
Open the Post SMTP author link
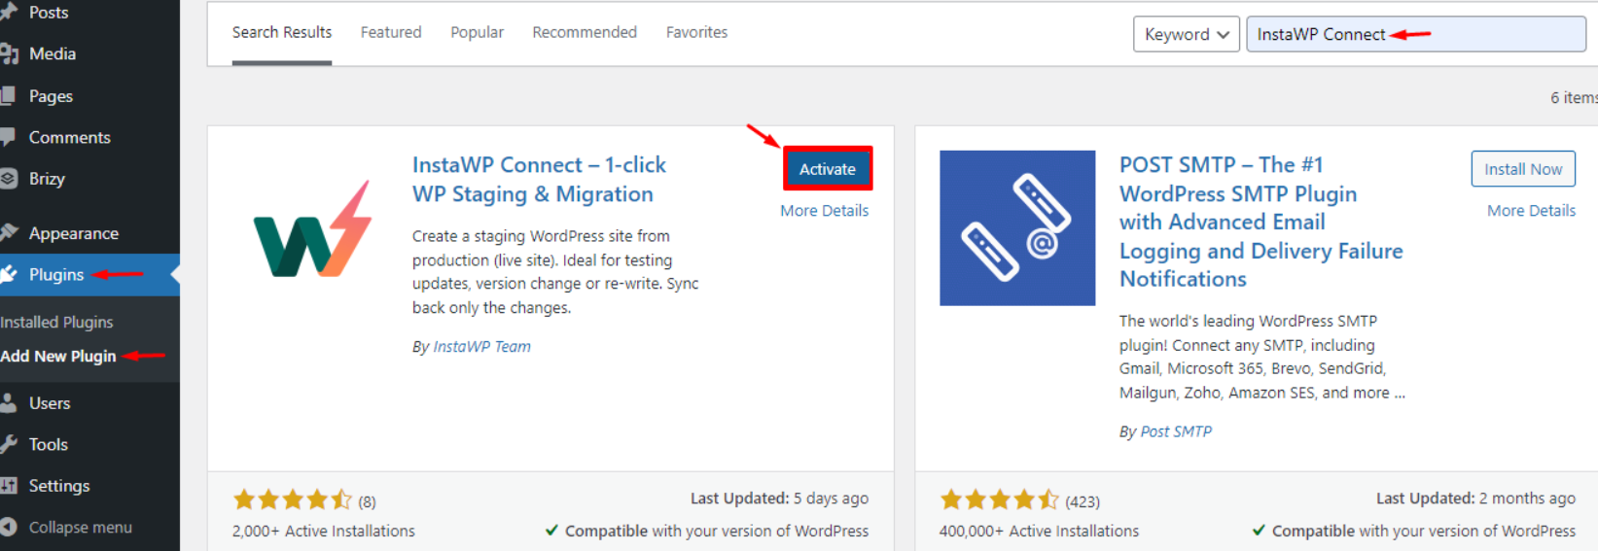click(x=1176, y=430)
